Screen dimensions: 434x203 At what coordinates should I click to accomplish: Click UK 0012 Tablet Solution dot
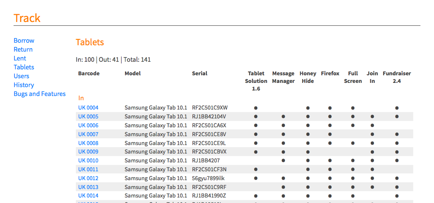(256, 178)
